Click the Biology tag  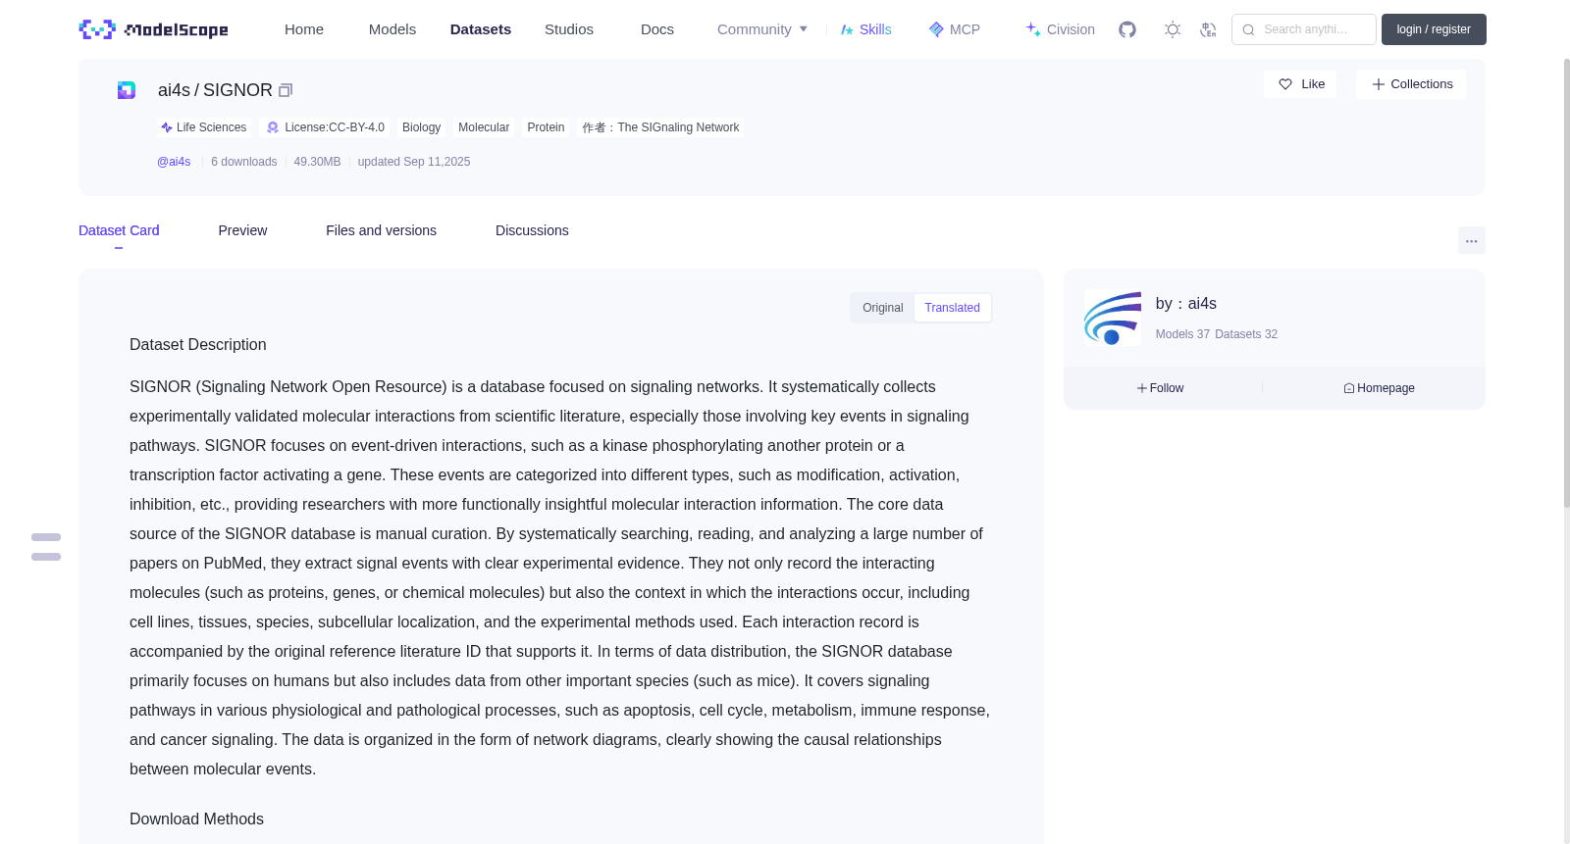tap(422, 127)
